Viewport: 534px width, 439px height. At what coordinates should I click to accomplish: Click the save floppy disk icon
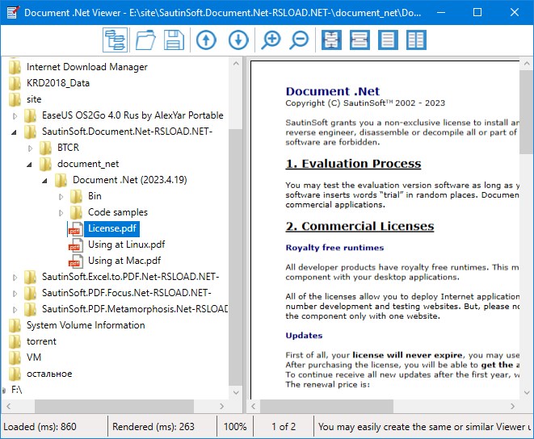174,40
